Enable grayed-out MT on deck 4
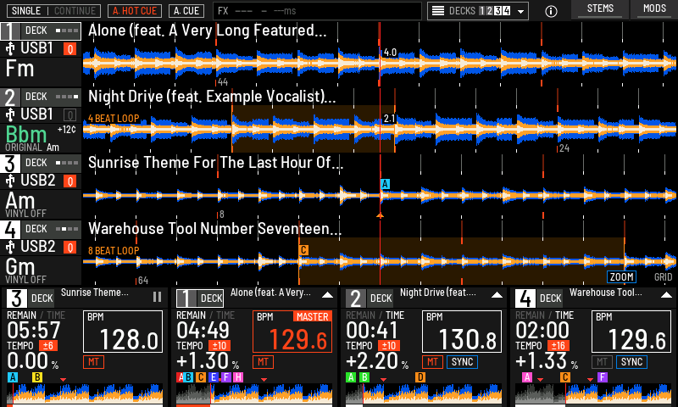 click(602, 362)
